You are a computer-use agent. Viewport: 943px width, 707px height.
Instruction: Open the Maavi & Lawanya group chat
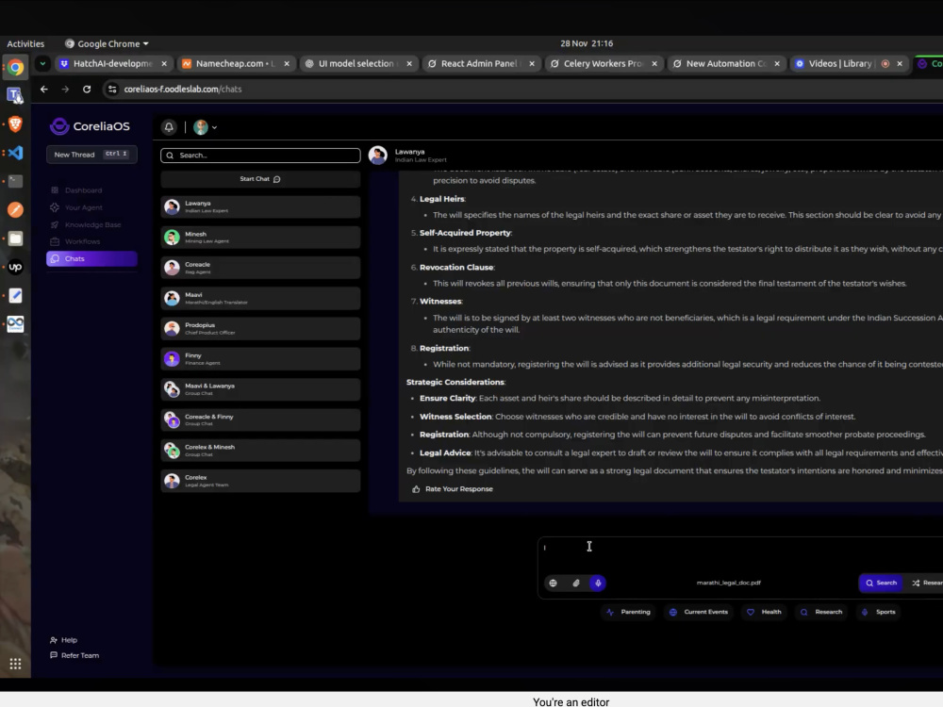pos(260,389)
